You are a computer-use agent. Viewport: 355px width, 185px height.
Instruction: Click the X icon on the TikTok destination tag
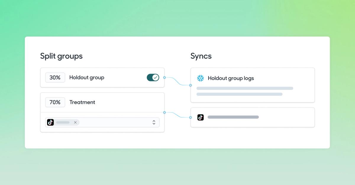pos(75,122)
